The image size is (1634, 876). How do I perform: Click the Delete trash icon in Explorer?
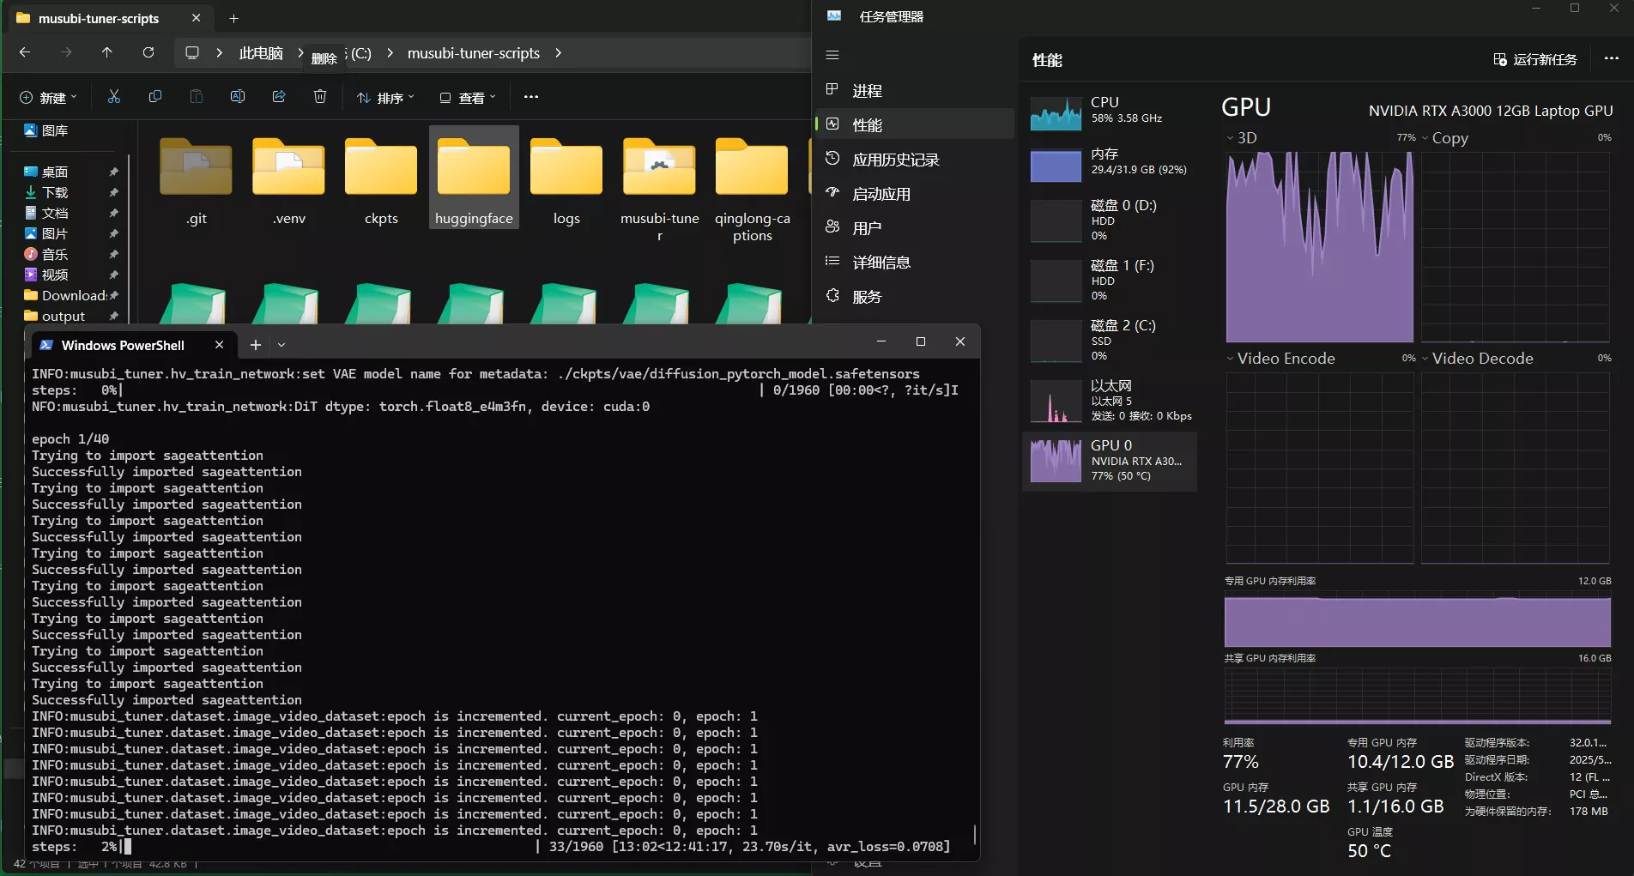320,97
